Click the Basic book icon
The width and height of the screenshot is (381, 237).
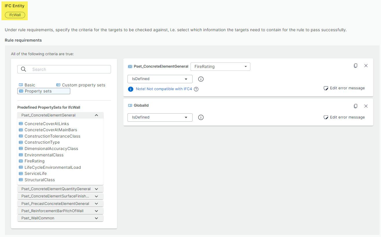coord(21,85)
